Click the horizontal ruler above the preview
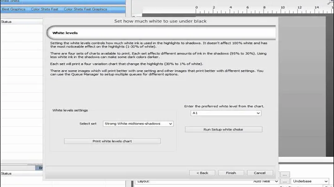This screenshot has width=334, height=187. tap(238, 10)
